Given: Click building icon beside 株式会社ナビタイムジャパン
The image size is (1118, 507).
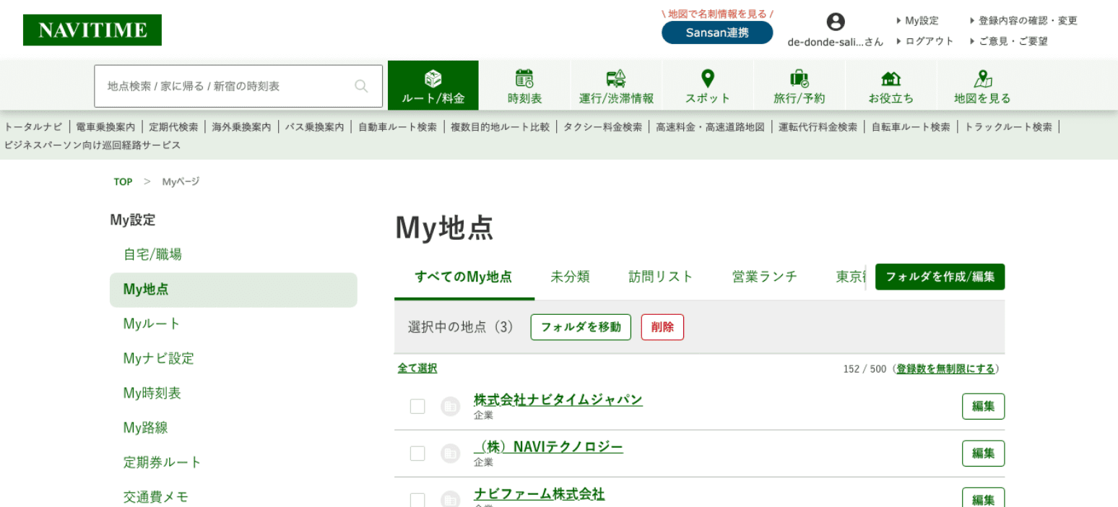Looking at the screenshot, I should coord(450,407).
